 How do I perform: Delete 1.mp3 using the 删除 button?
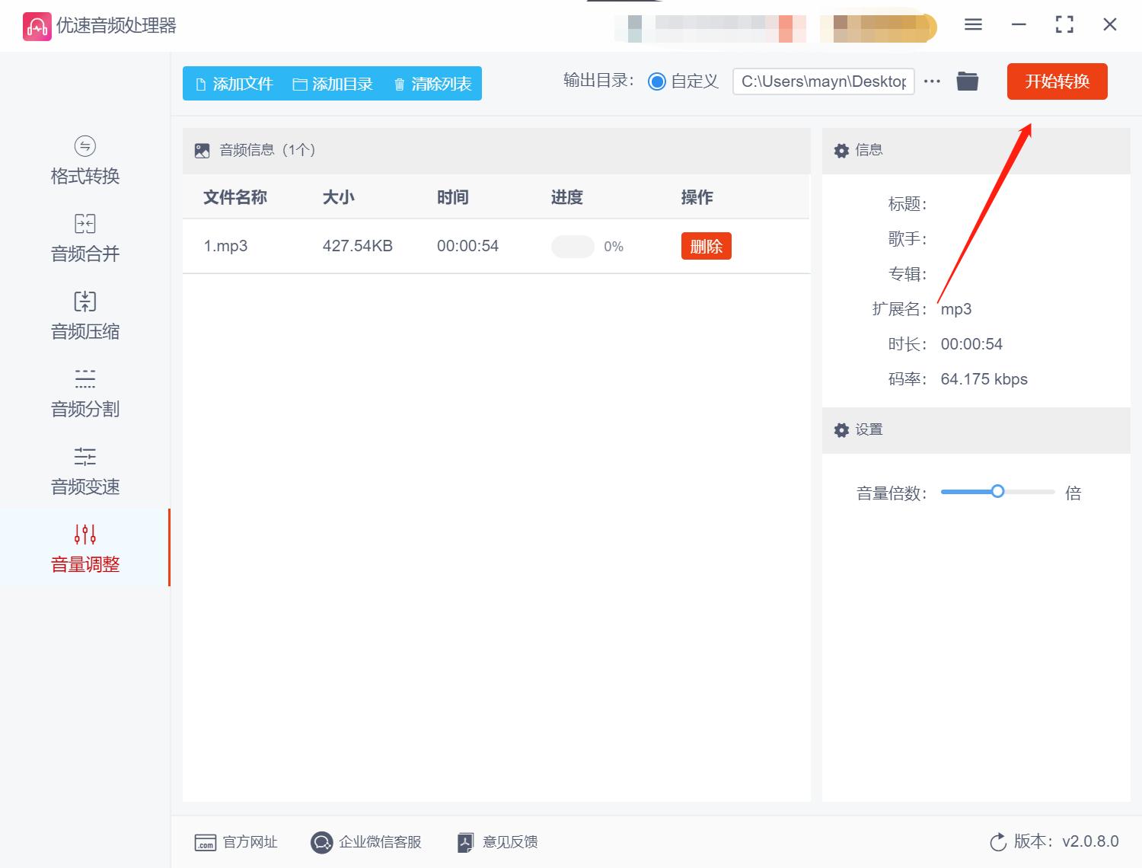pyautogui.click(x=706, y=246)
